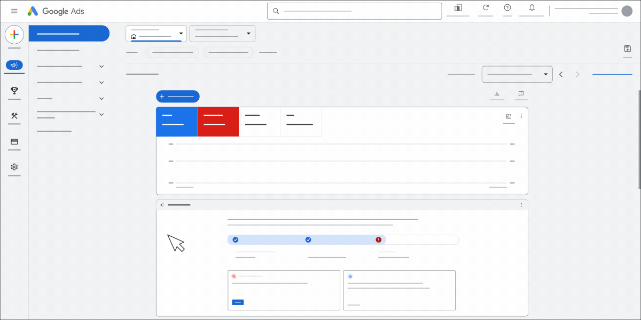Select the blue metric tile
The width and height of the screenshot is (641, 320).
(177, 122)
